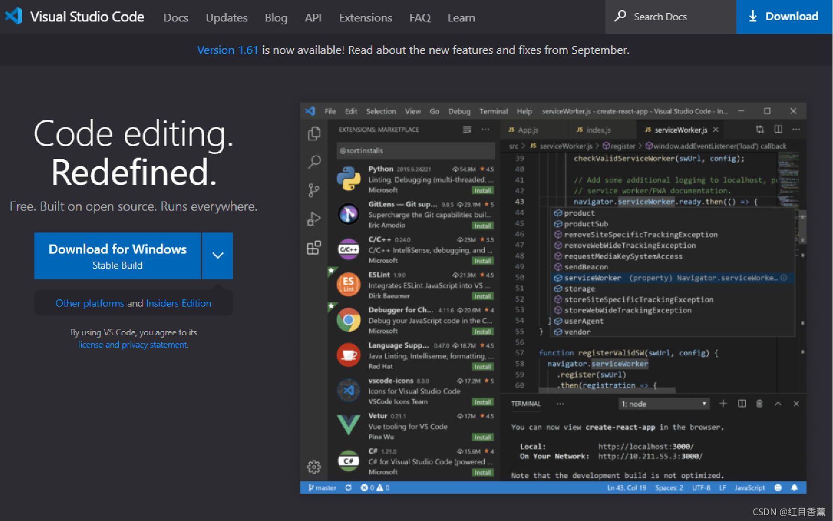Install the Python extension
Viewport: 833px width, 521px height.
click(x=482, y=191)
